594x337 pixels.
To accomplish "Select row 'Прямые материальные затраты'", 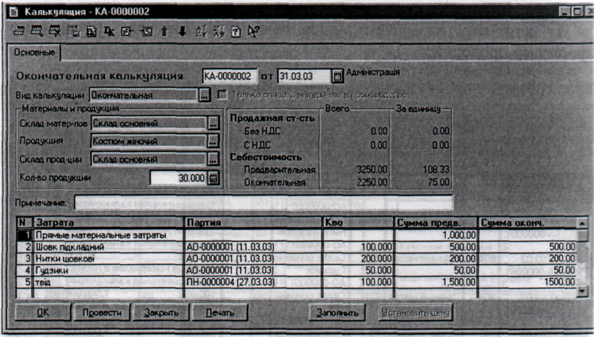I will pyautogui.click(x=297, y=235).
